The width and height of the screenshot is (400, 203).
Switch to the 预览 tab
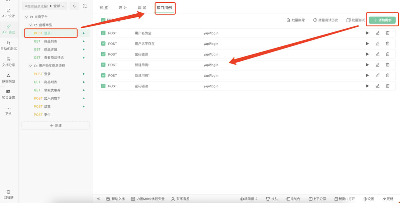[104, 7]
